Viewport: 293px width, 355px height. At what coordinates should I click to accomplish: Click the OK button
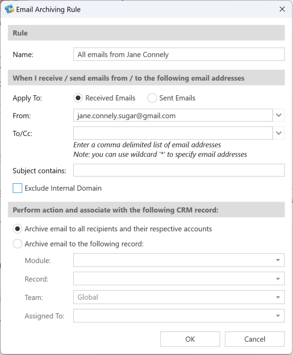[x=190, y=339]
